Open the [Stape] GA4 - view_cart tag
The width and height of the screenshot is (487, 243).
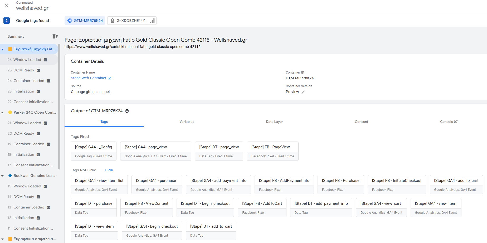pos(381,208)
